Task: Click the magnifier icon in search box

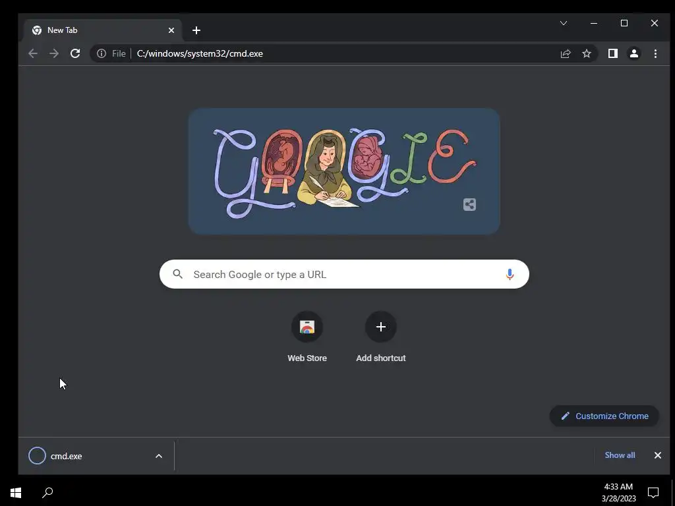Action: coord(177,274)
